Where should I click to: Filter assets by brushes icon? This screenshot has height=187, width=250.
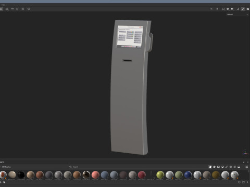pyautogui.click(x=227, y=167)
